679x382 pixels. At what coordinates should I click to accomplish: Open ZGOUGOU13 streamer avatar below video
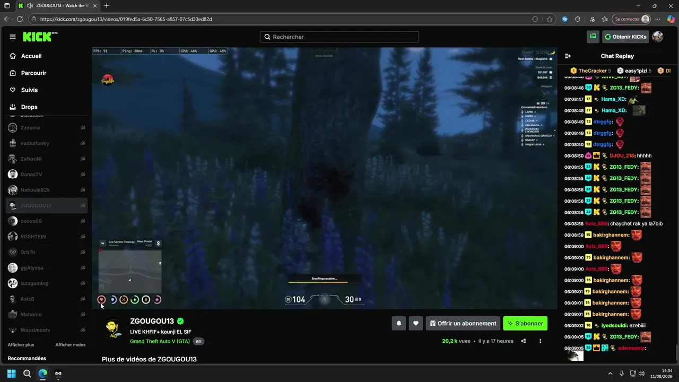pyautogui.click(x=113, y=328)
